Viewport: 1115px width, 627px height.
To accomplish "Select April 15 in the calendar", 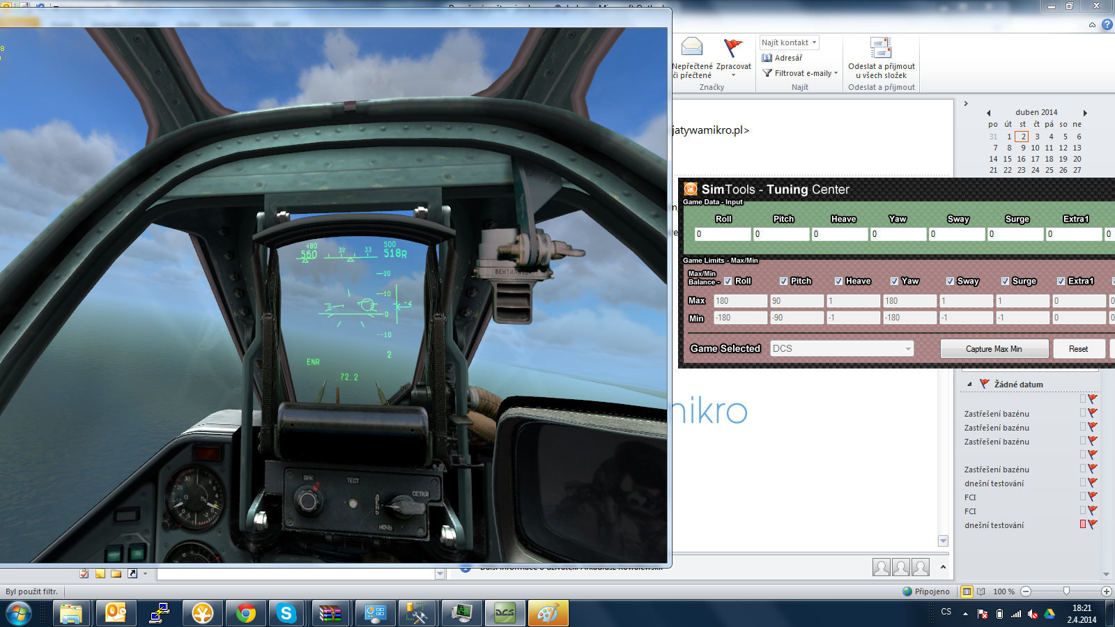I will click(1008, 159).
